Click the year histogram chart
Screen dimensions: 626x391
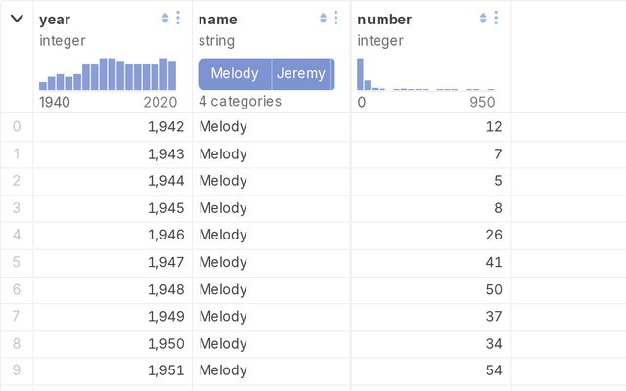coord(108,74)
